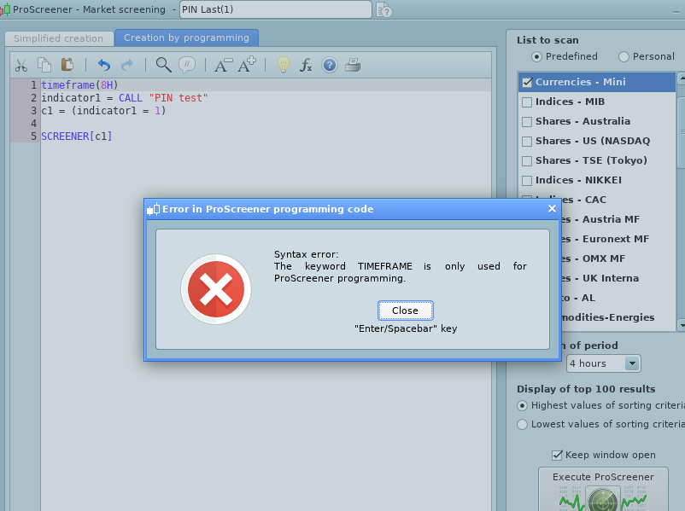This screenshot has height=511, width=685.
Task: Click code line 1 timeframe(8H)
Action: coord(79,85)
